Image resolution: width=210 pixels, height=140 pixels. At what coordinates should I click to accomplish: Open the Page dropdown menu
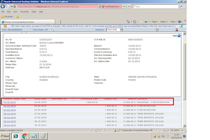(155, 22)
